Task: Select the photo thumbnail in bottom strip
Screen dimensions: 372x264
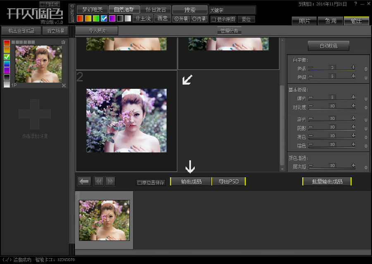Action: [104, 220]
